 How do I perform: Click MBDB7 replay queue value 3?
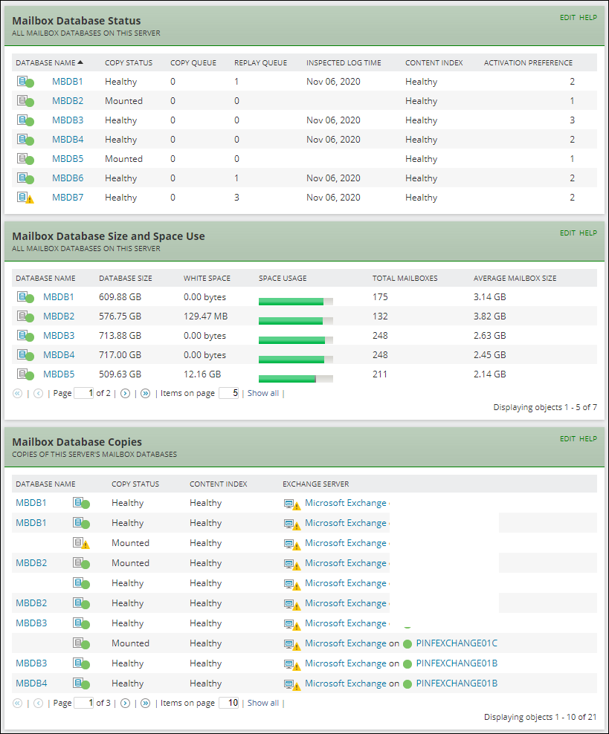tap(236, 198)
